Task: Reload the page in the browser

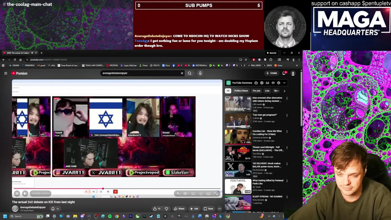Action: (15, 60)
